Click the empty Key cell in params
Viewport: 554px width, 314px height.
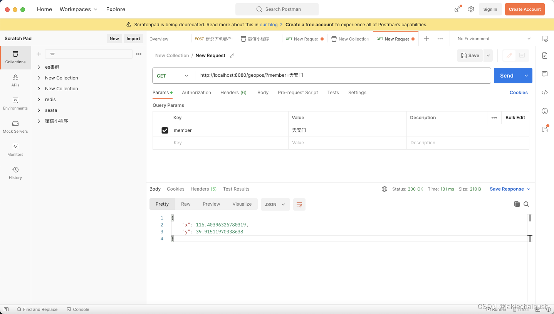click(x=229, y=143)
